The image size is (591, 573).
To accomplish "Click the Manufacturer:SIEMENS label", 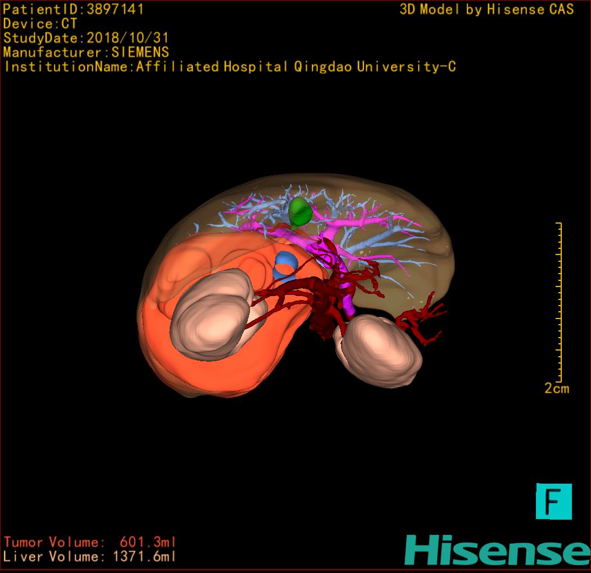I will 86,52.
